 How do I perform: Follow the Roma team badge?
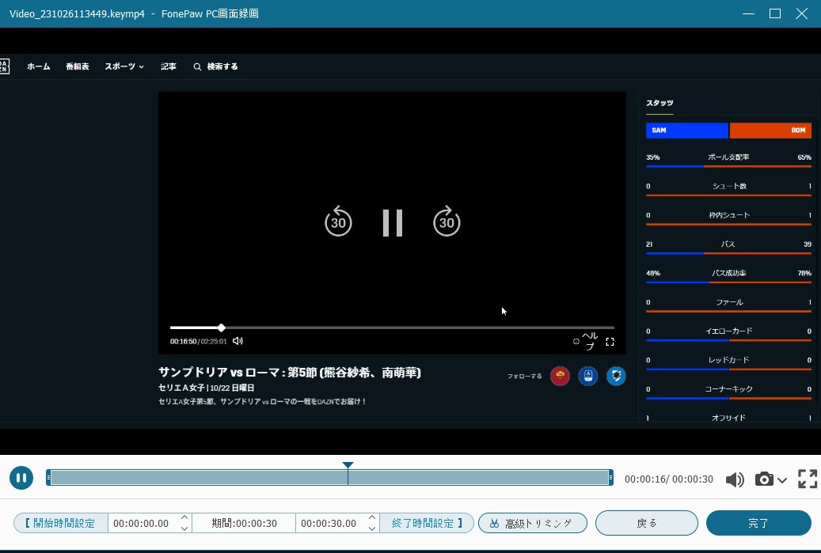tap(560, 376)
